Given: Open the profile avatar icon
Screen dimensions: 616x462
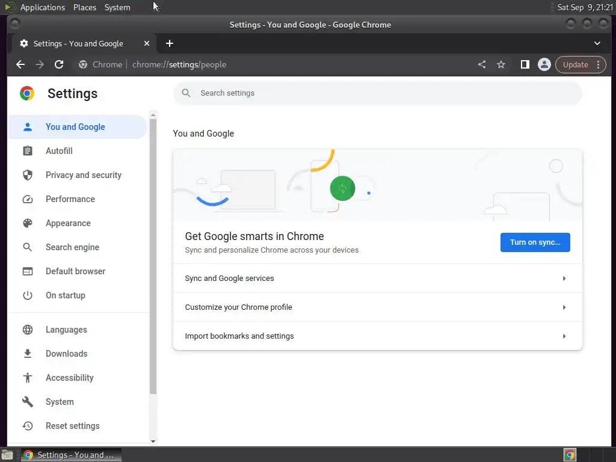Looking at the screenshot, I should pyautogui.click(x=544, y=64).
